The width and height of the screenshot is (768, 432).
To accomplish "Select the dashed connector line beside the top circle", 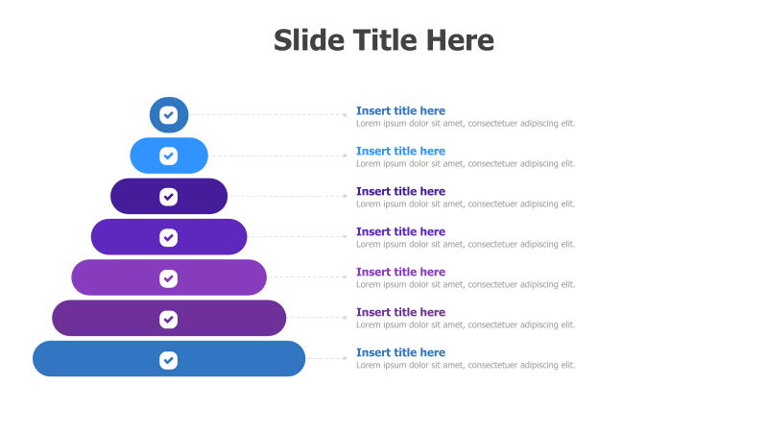I will click(269, 115).
